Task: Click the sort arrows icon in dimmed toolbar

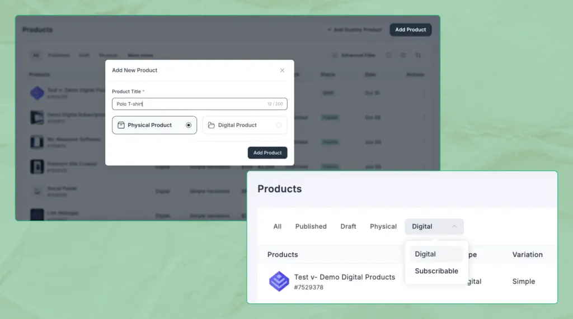Action: click(x=418, y=55)
